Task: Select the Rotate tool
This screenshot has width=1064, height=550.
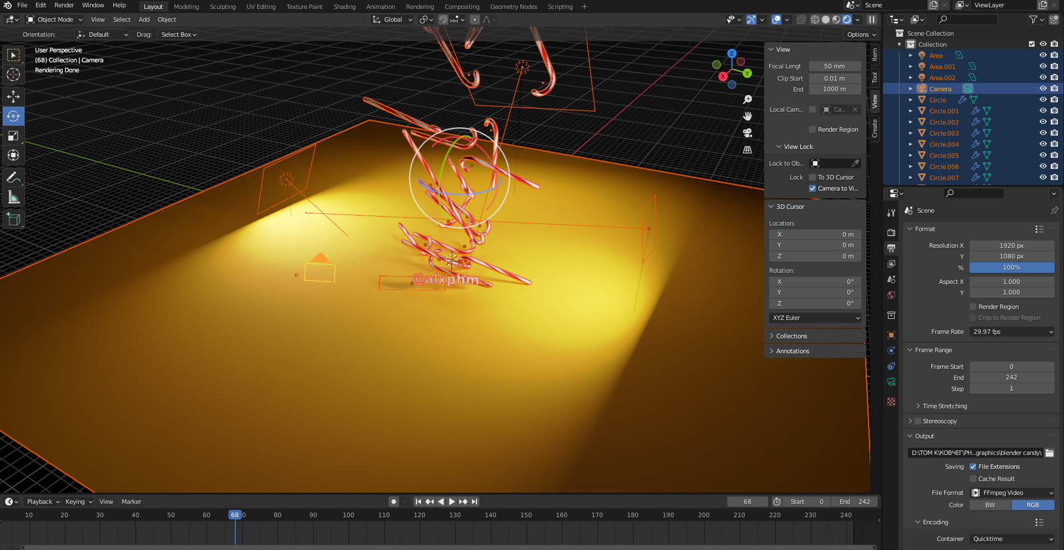Action: tap(13, 116)
